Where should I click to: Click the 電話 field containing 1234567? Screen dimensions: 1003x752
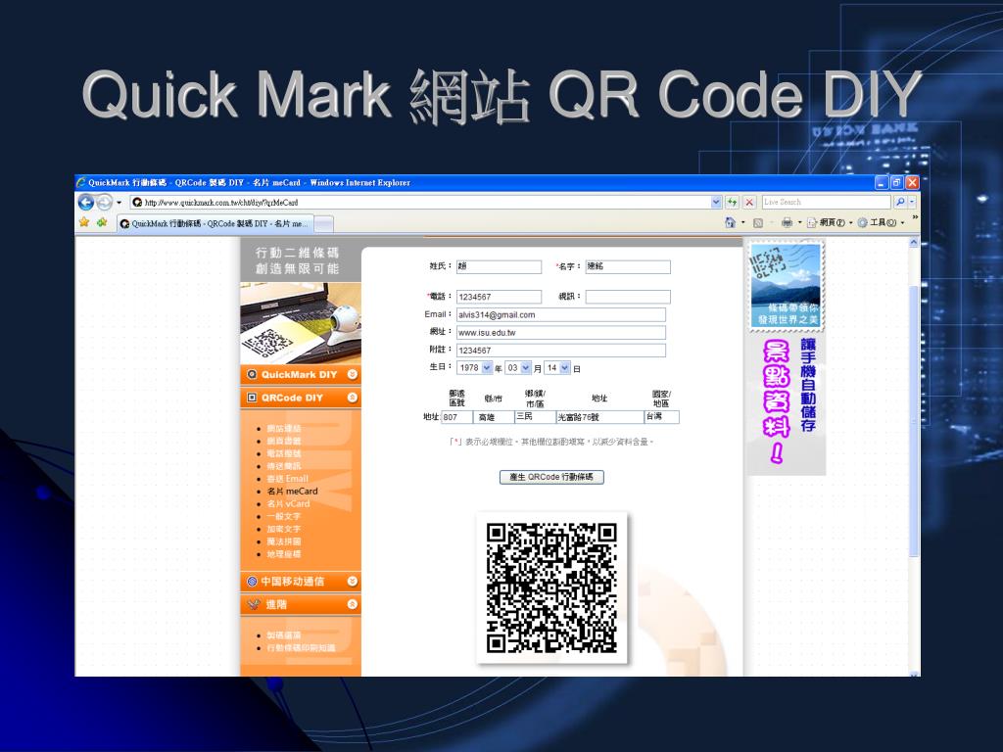(499, 297)
